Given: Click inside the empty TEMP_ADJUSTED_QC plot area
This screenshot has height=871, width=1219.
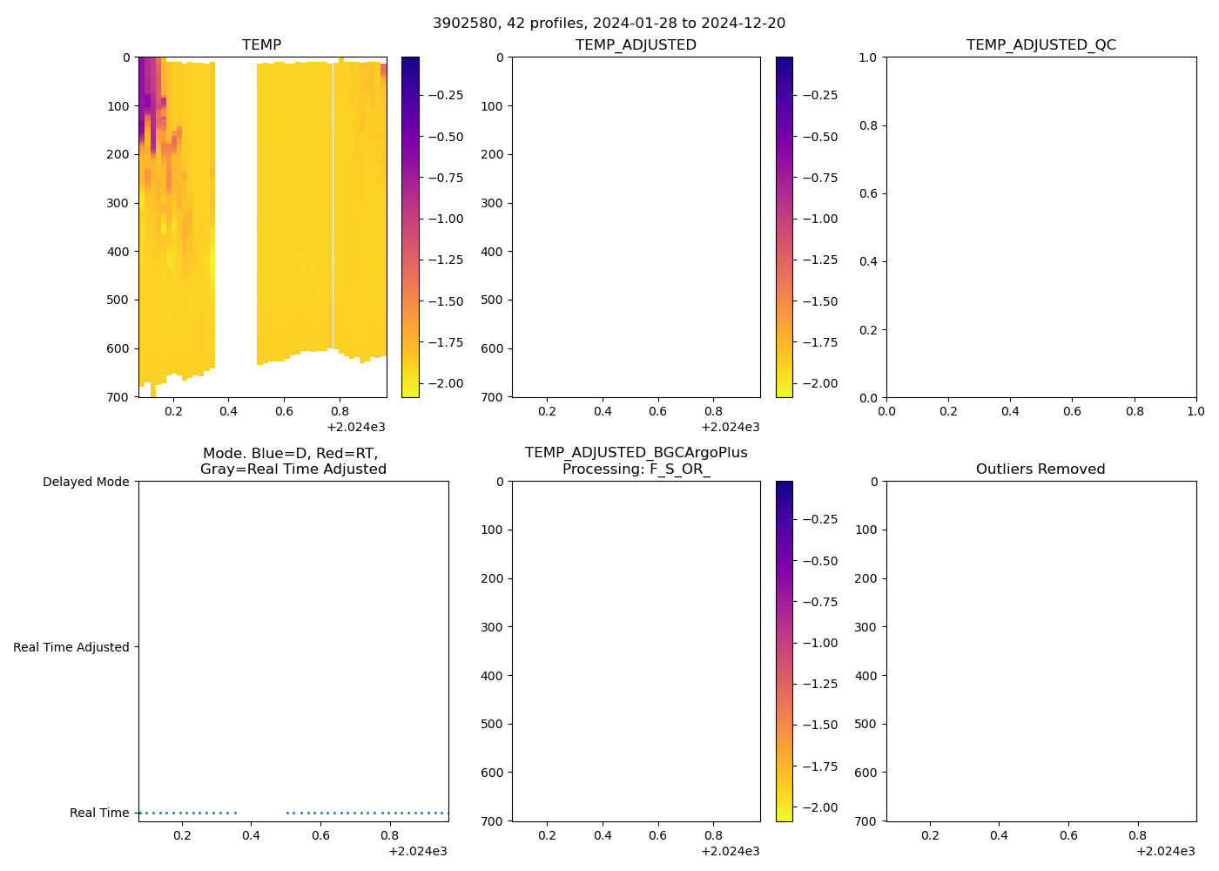Looking at the screenshot, I should click(1041, 226).
